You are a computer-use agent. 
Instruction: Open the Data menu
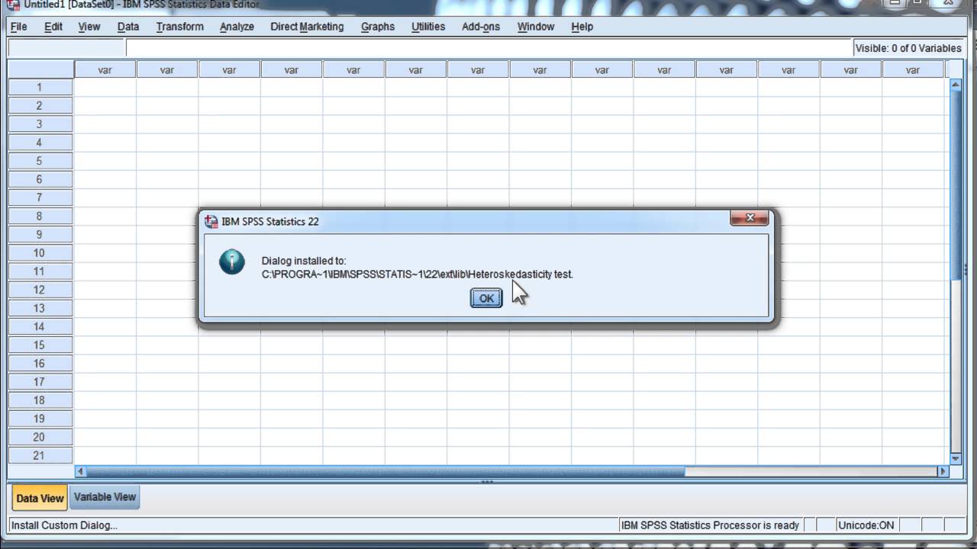(128, 27)
